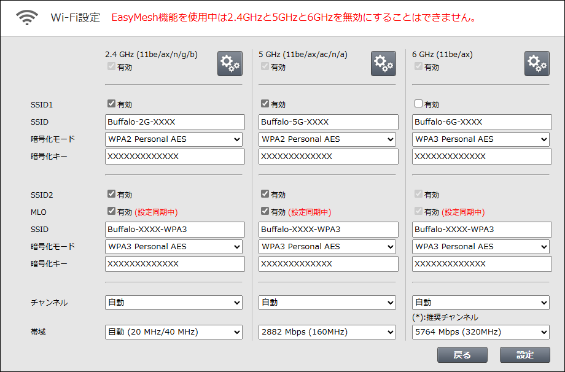Expand SSID2 encryption mode dropdown for 6 GHz
Viewport: 565px width, 372px height.
481,247
